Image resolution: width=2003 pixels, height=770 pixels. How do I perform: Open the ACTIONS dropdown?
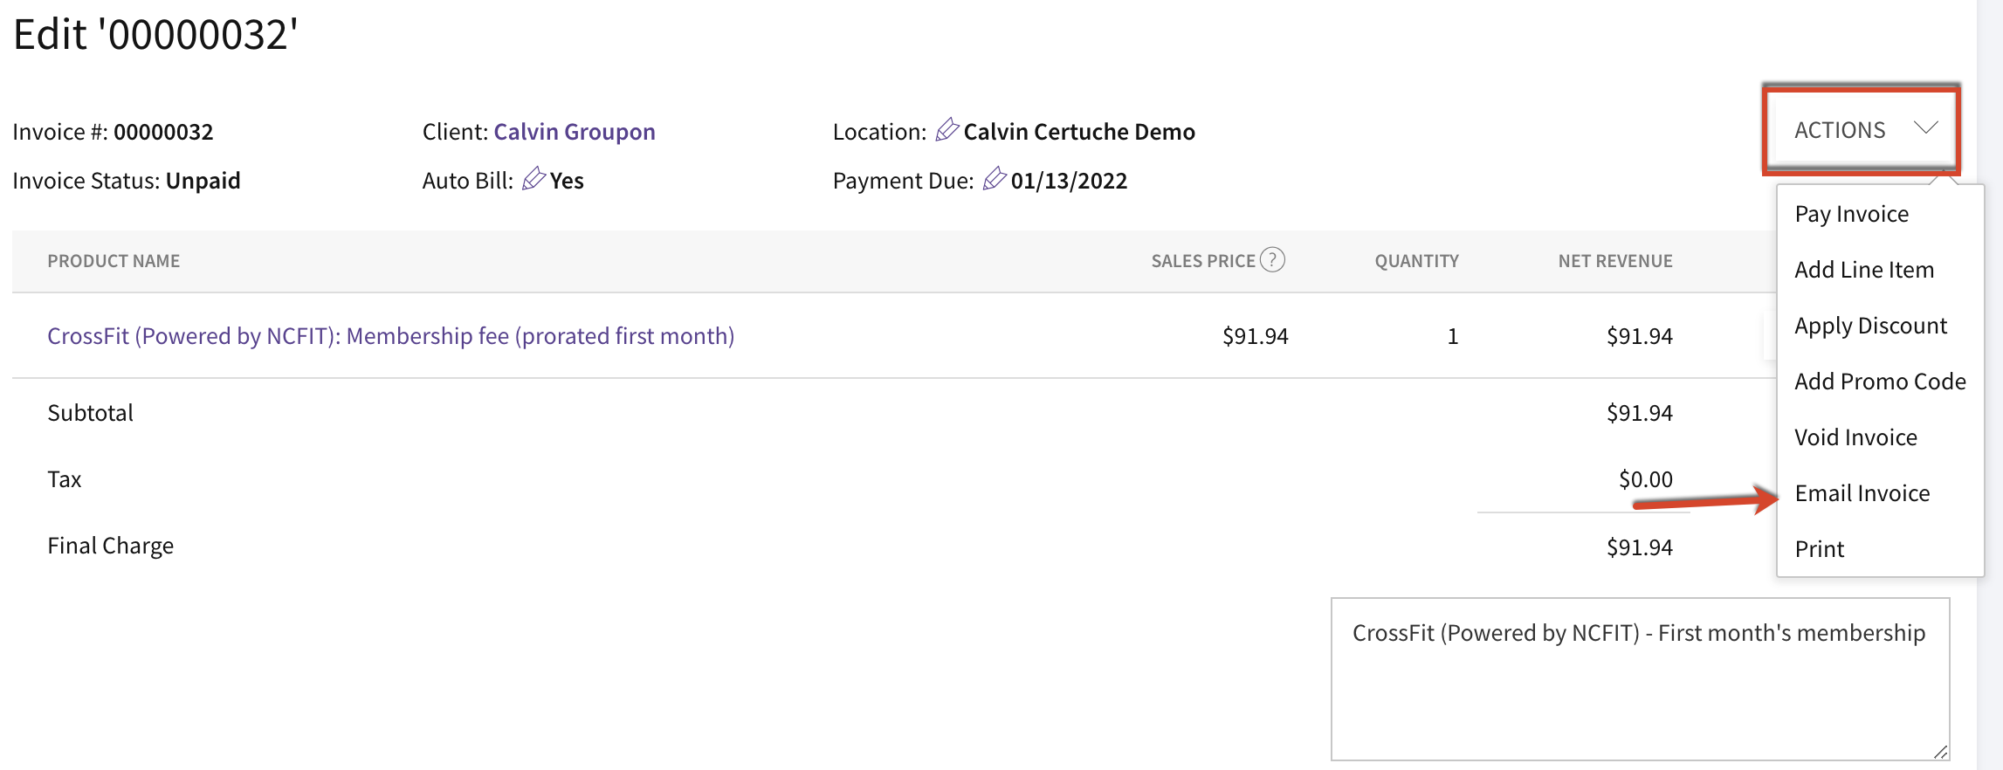click(x=1861, y=130)
